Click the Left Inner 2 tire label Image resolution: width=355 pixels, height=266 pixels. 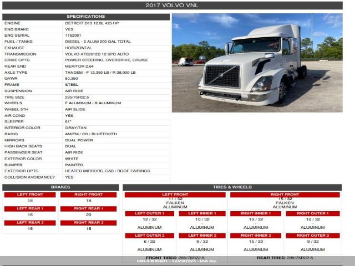tap(202, 236)
